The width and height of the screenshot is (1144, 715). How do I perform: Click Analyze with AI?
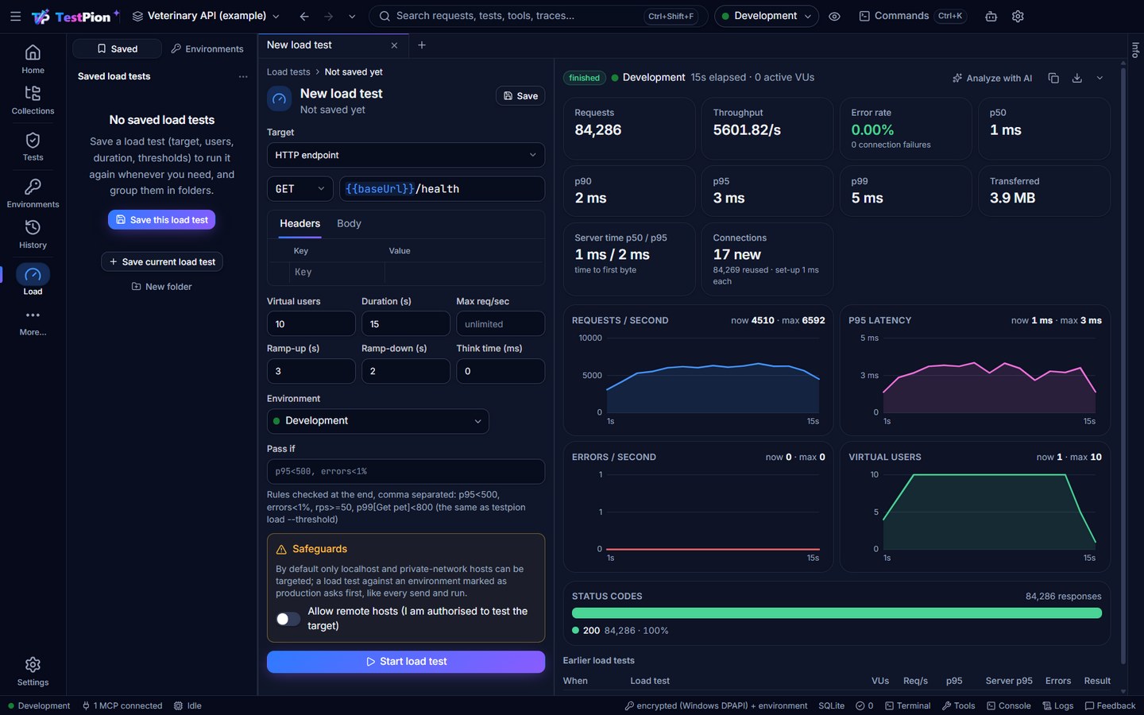pos(992,78)
